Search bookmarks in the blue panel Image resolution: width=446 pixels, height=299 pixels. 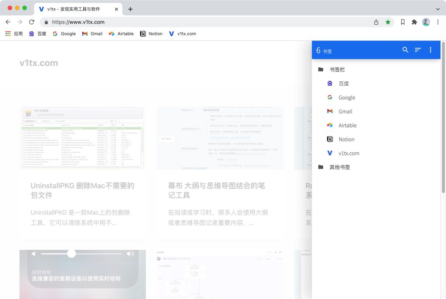pyautogui.click(x=405, y=50)
